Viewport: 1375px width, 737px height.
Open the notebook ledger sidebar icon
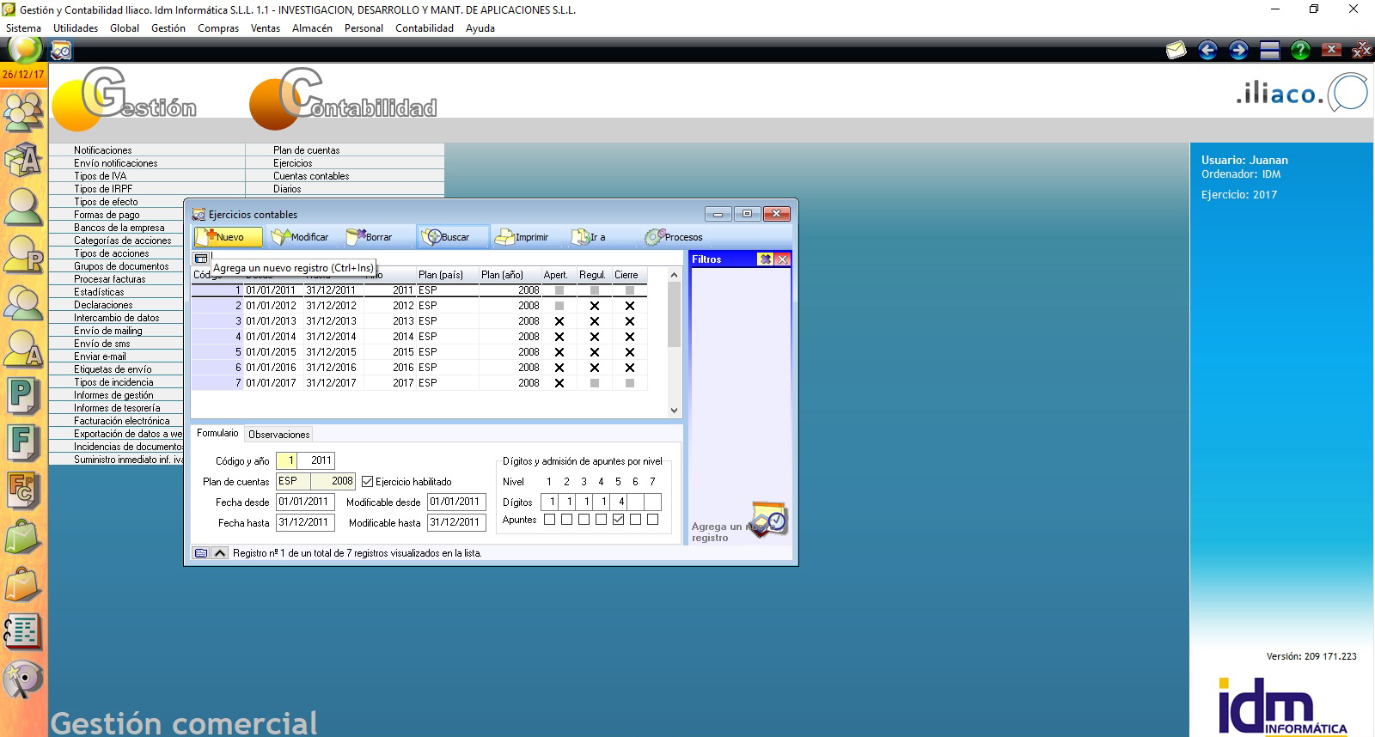click(23, 632)
